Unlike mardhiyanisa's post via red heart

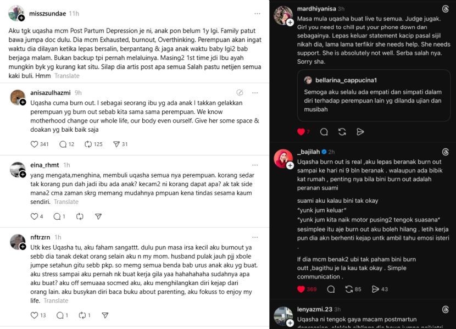[301, 132]
